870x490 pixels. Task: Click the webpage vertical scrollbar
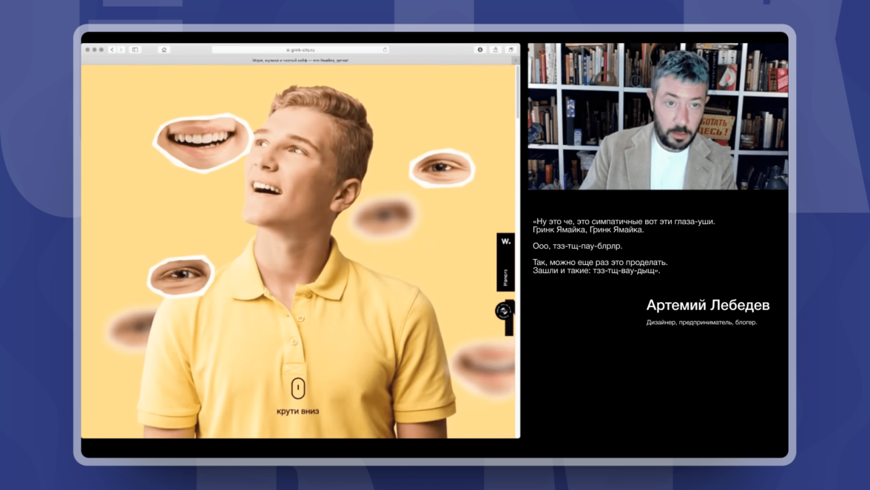coord(518,92)
